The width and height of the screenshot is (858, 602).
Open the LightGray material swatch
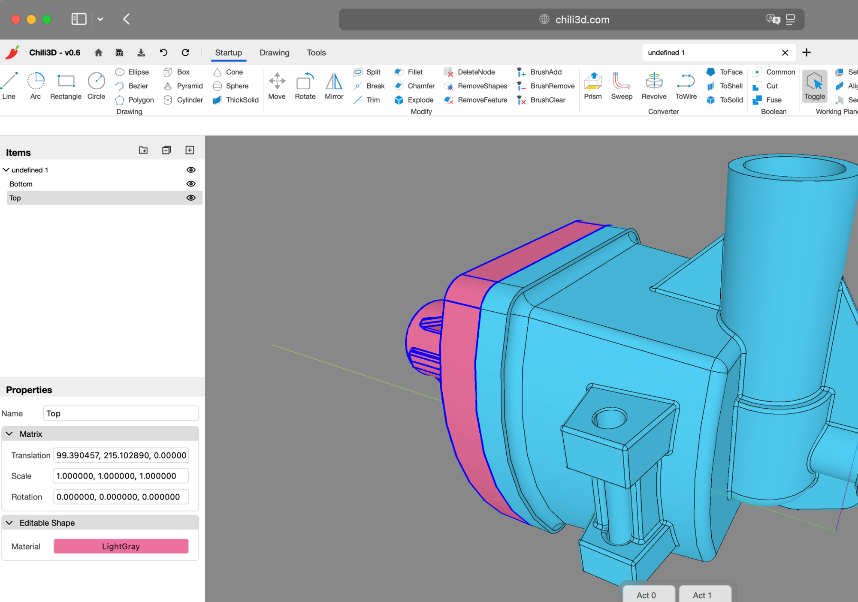pyautogui.click(x=121, y=546)
